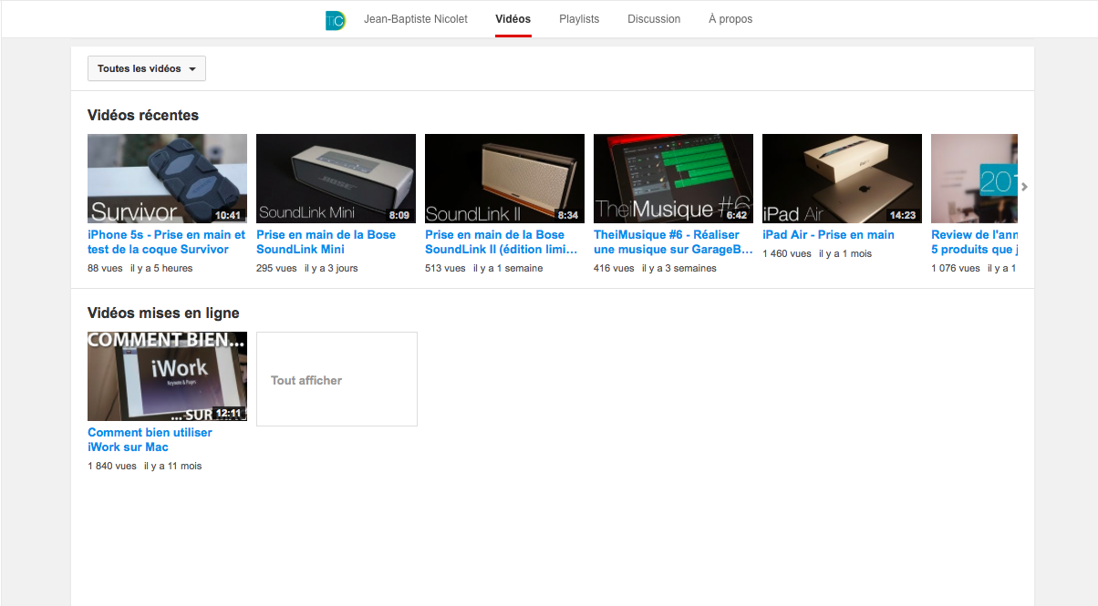Image resolution: width=1098 pixels, height=606 pixels.
Task: Click title link Bose SoundLink II édition limitée
Action: pos(502,241)
